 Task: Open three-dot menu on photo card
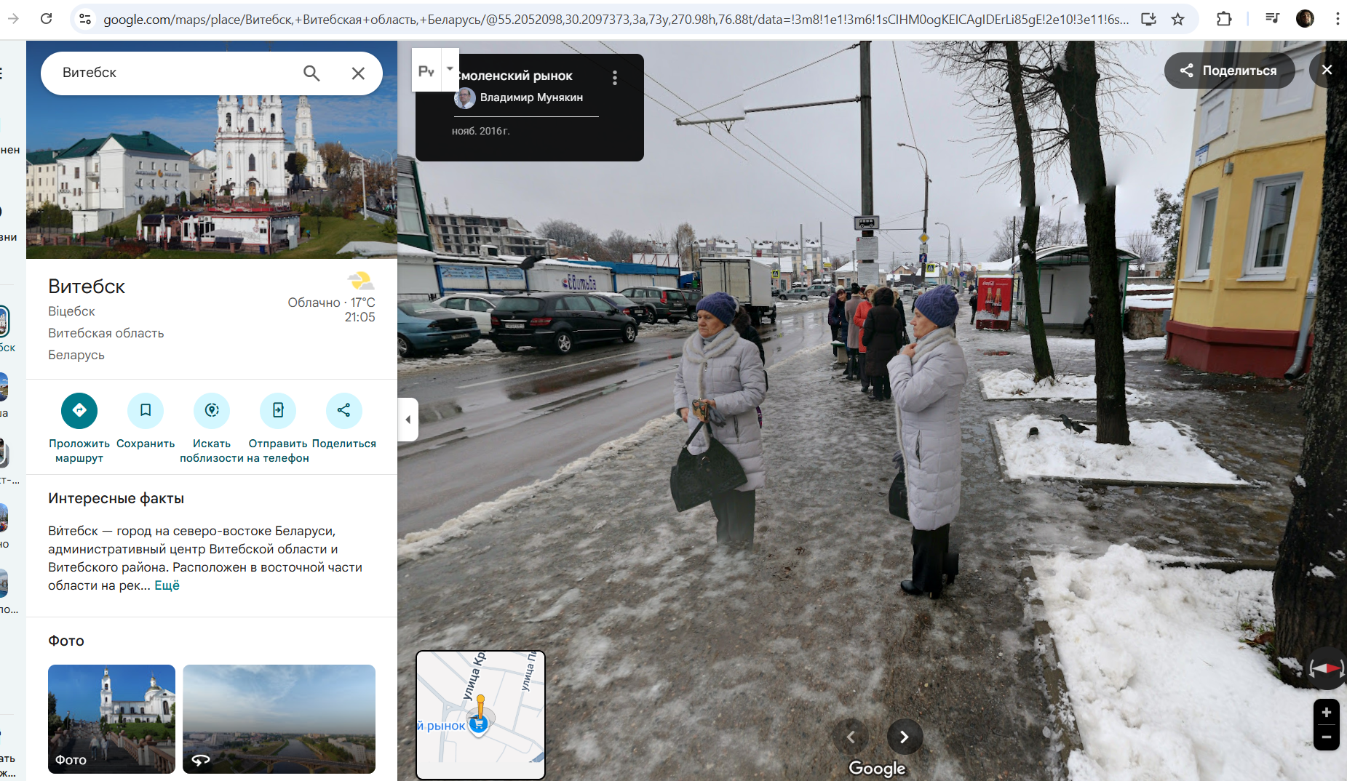[x=615, y=78]
